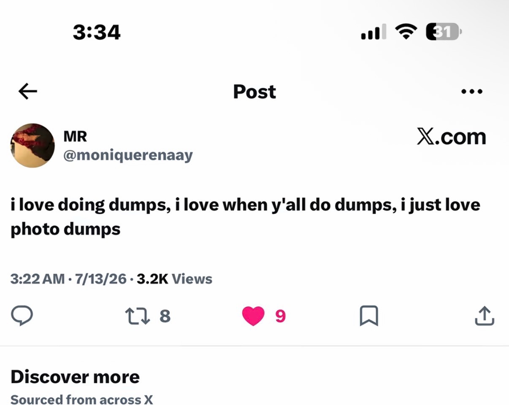Unlike the post via pink heart
Image resolution: width=509 pixels, height=405 pixels.
[x=253, y=316]
